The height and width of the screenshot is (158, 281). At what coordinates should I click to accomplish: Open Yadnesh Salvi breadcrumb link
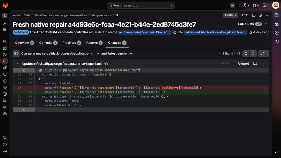(21, 15)
